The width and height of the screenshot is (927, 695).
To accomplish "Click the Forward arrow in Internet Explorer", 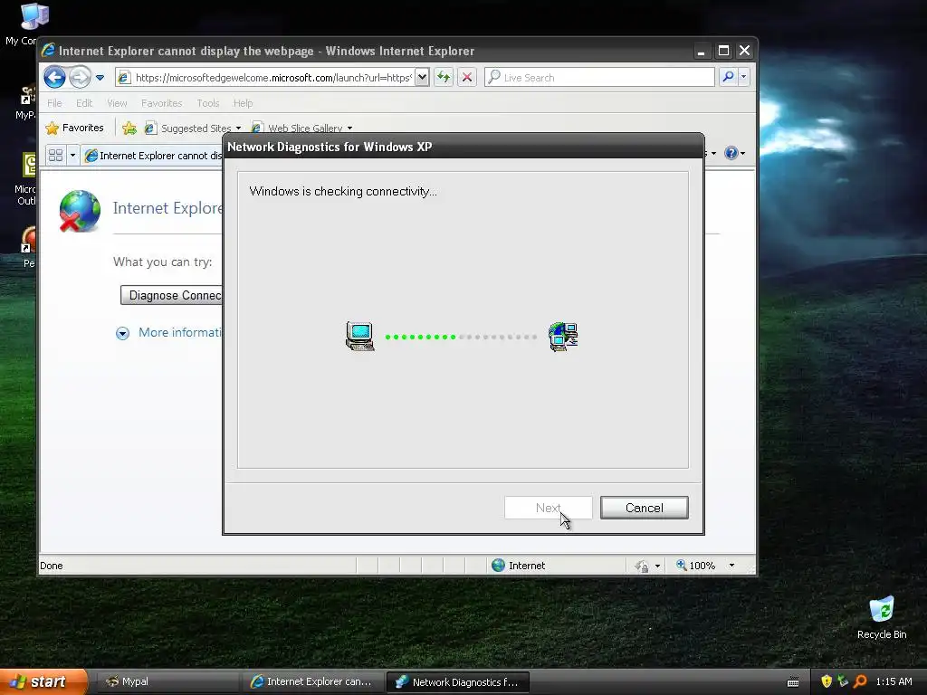I will (x=80, y=78).
